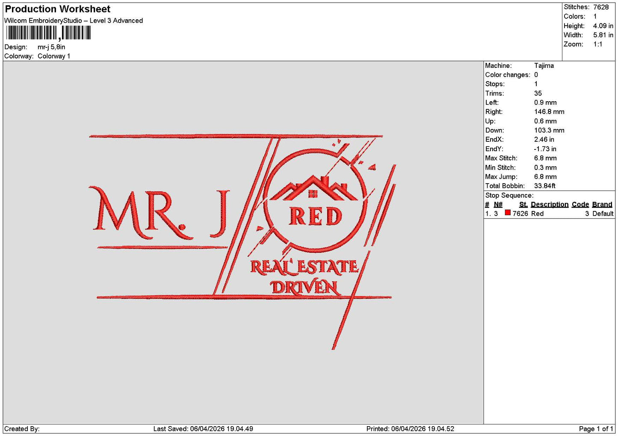Click the Height value 4.09 in
Screen dimensions: 618x436
[x=603, y=26]
